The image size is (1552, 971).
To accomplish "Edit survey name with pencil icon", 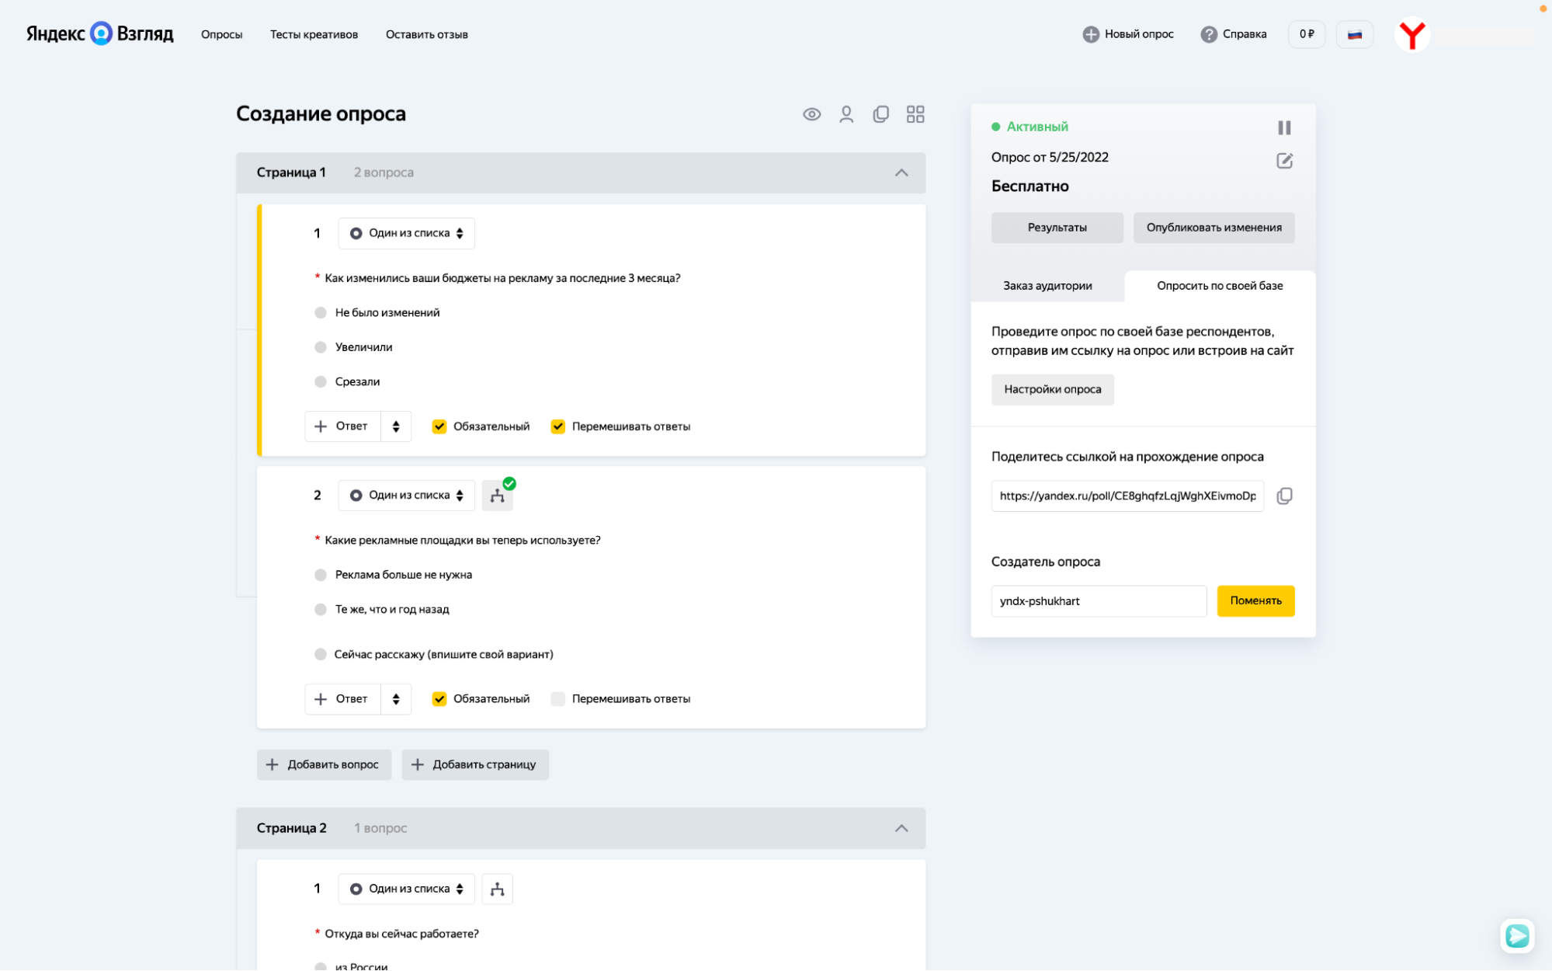I will [x=1284, y=161].
